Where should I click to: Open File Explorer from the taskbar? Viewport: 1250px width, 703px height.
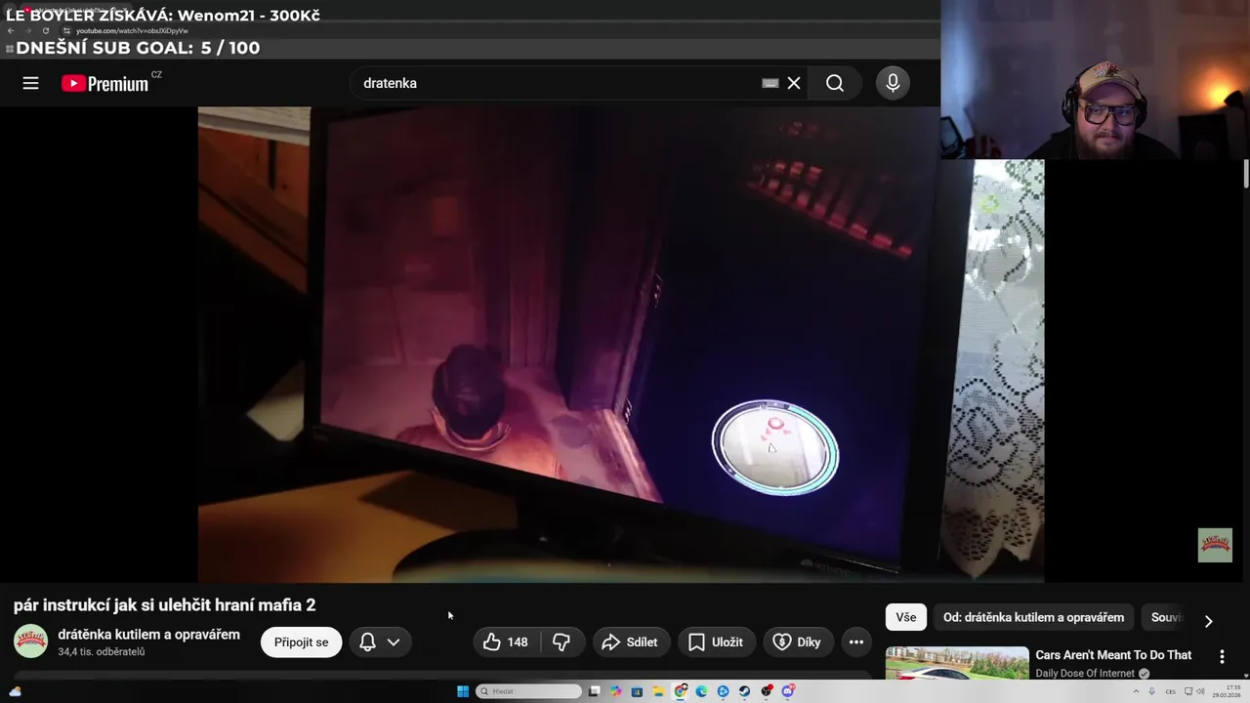(658, 691)
